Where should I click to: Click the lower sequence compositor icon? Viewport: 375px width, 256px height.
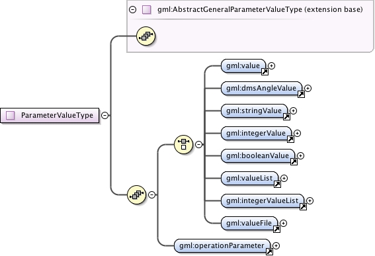point(136,194)
